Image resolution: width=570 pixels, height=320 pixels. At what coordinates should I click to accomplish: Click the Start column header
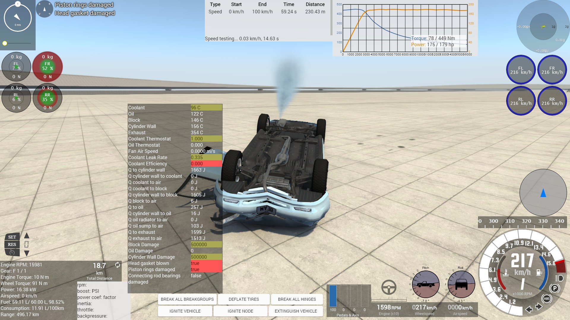[x=236, y=4]
